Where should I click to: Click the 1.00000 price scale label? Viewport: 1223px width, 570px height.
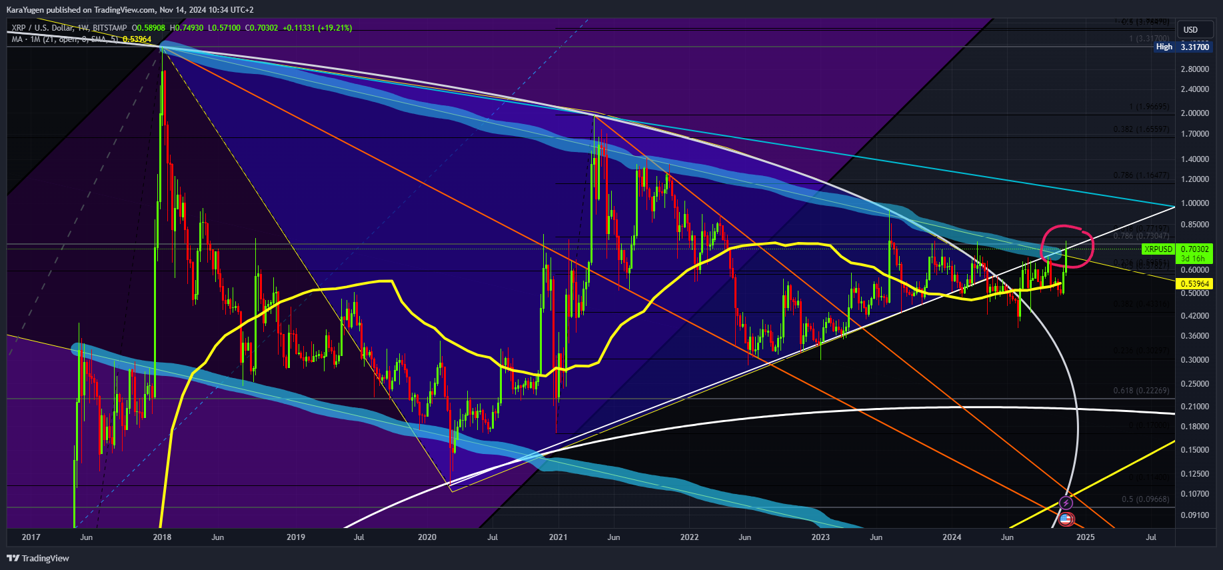(1194, 203)
